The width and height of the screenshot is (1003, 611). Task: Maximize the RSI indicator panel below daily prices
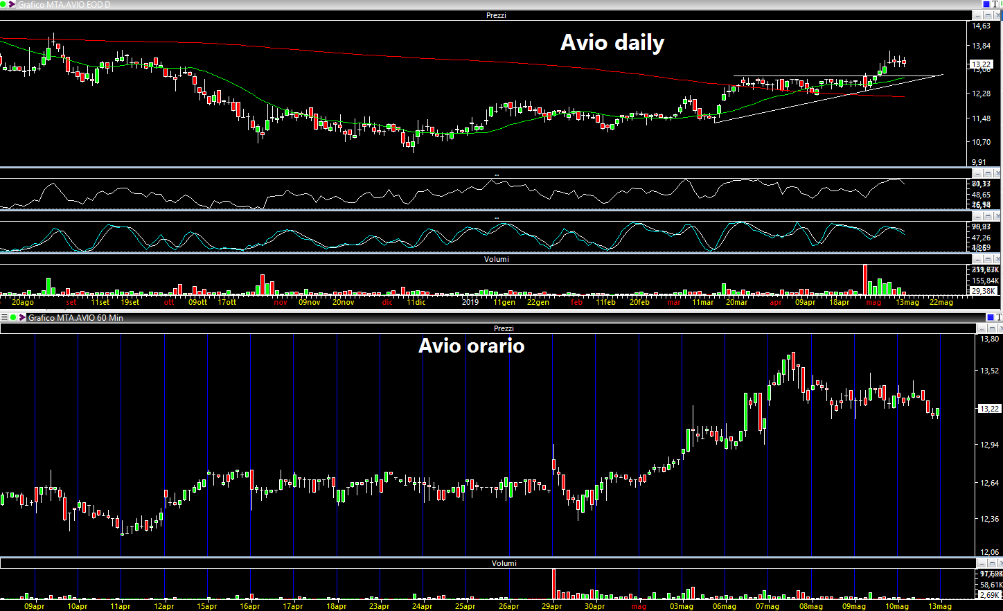(x=988, y=173)
